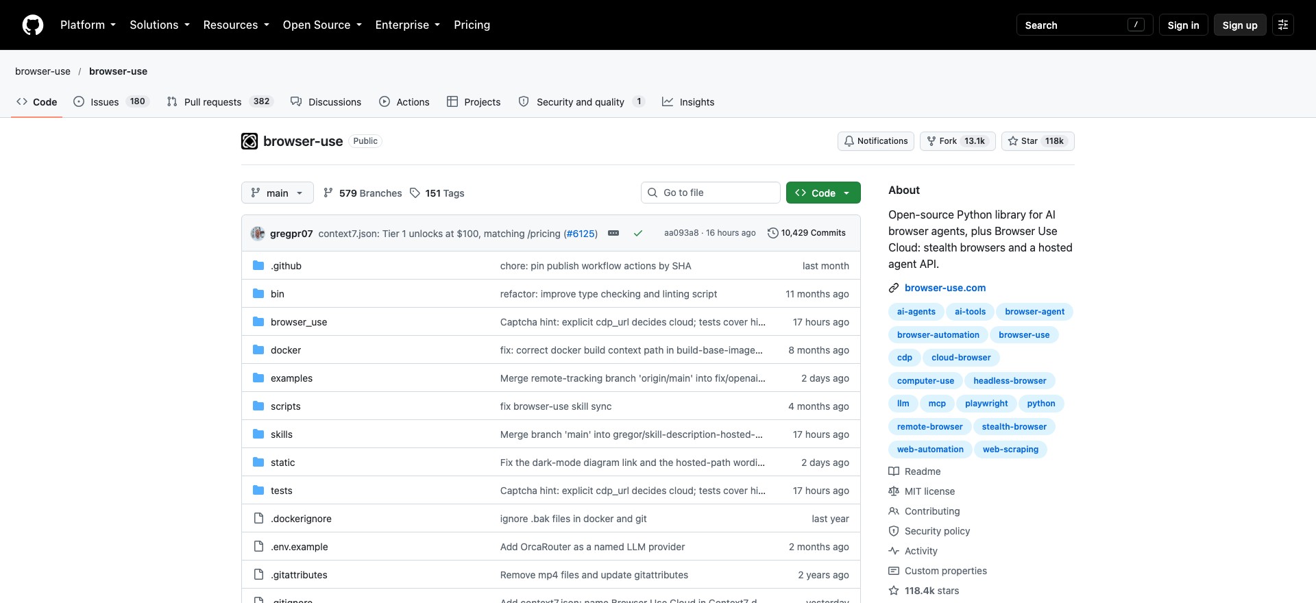This screenshot has height=603, width=1316.
Task: Click the Sign in button
Action: pyautogui.click(x=1183, y=25)
